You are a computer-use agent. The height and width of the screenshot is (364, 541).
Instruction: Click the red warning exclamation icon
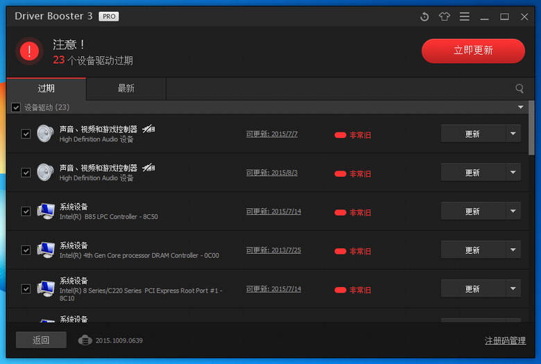[x=30, y=51]
